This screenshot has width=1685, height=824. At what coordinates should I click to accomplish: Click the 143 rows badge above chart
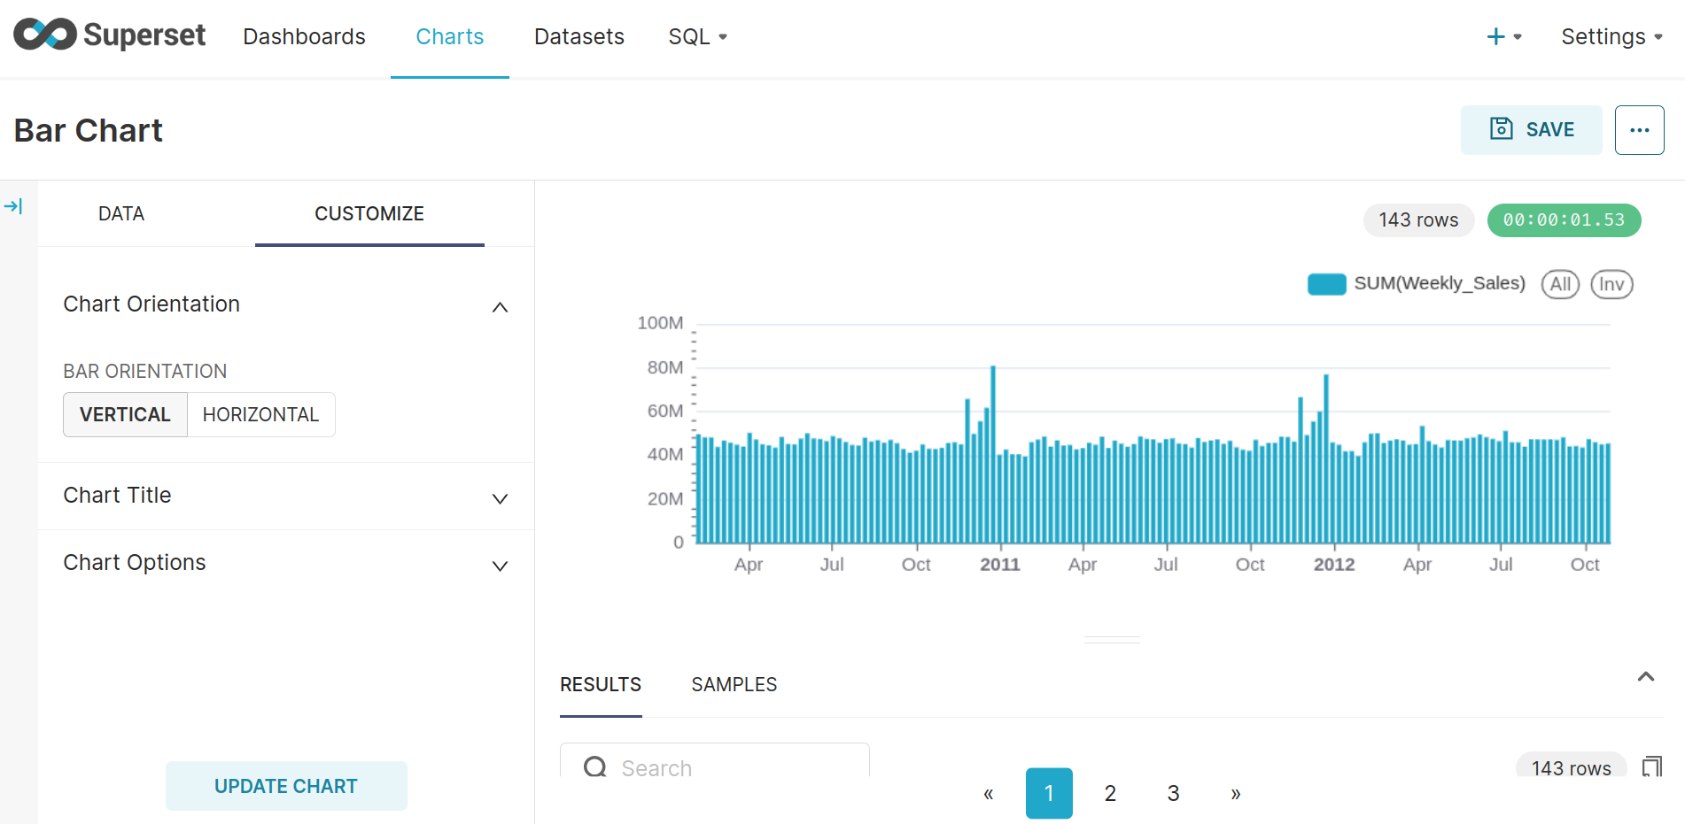tap(1418, 219)
